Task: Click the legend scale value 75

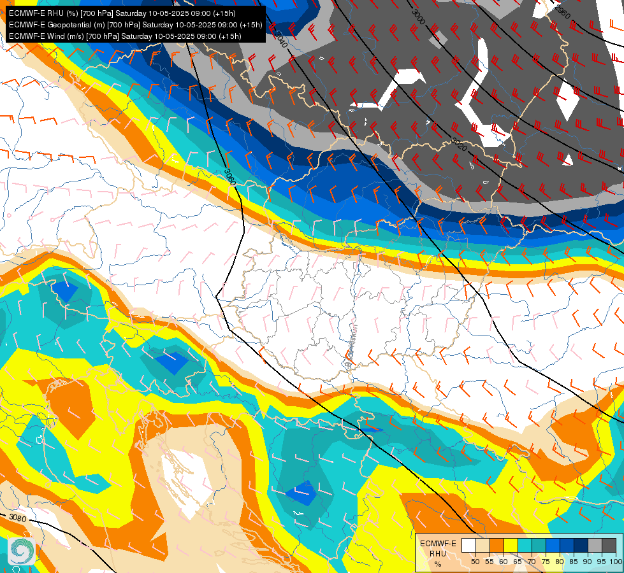Action: (546, 562)
